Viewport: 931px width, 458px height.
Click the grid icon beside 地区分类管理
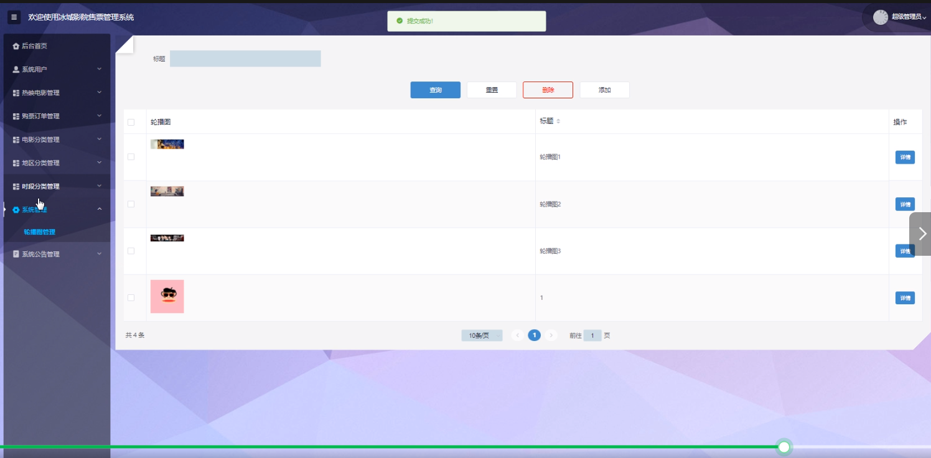click(16, 163)
